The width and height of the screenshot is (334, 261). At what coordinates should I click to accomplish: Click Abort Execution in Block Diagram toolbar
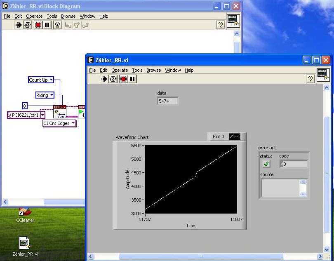(38, 25)
